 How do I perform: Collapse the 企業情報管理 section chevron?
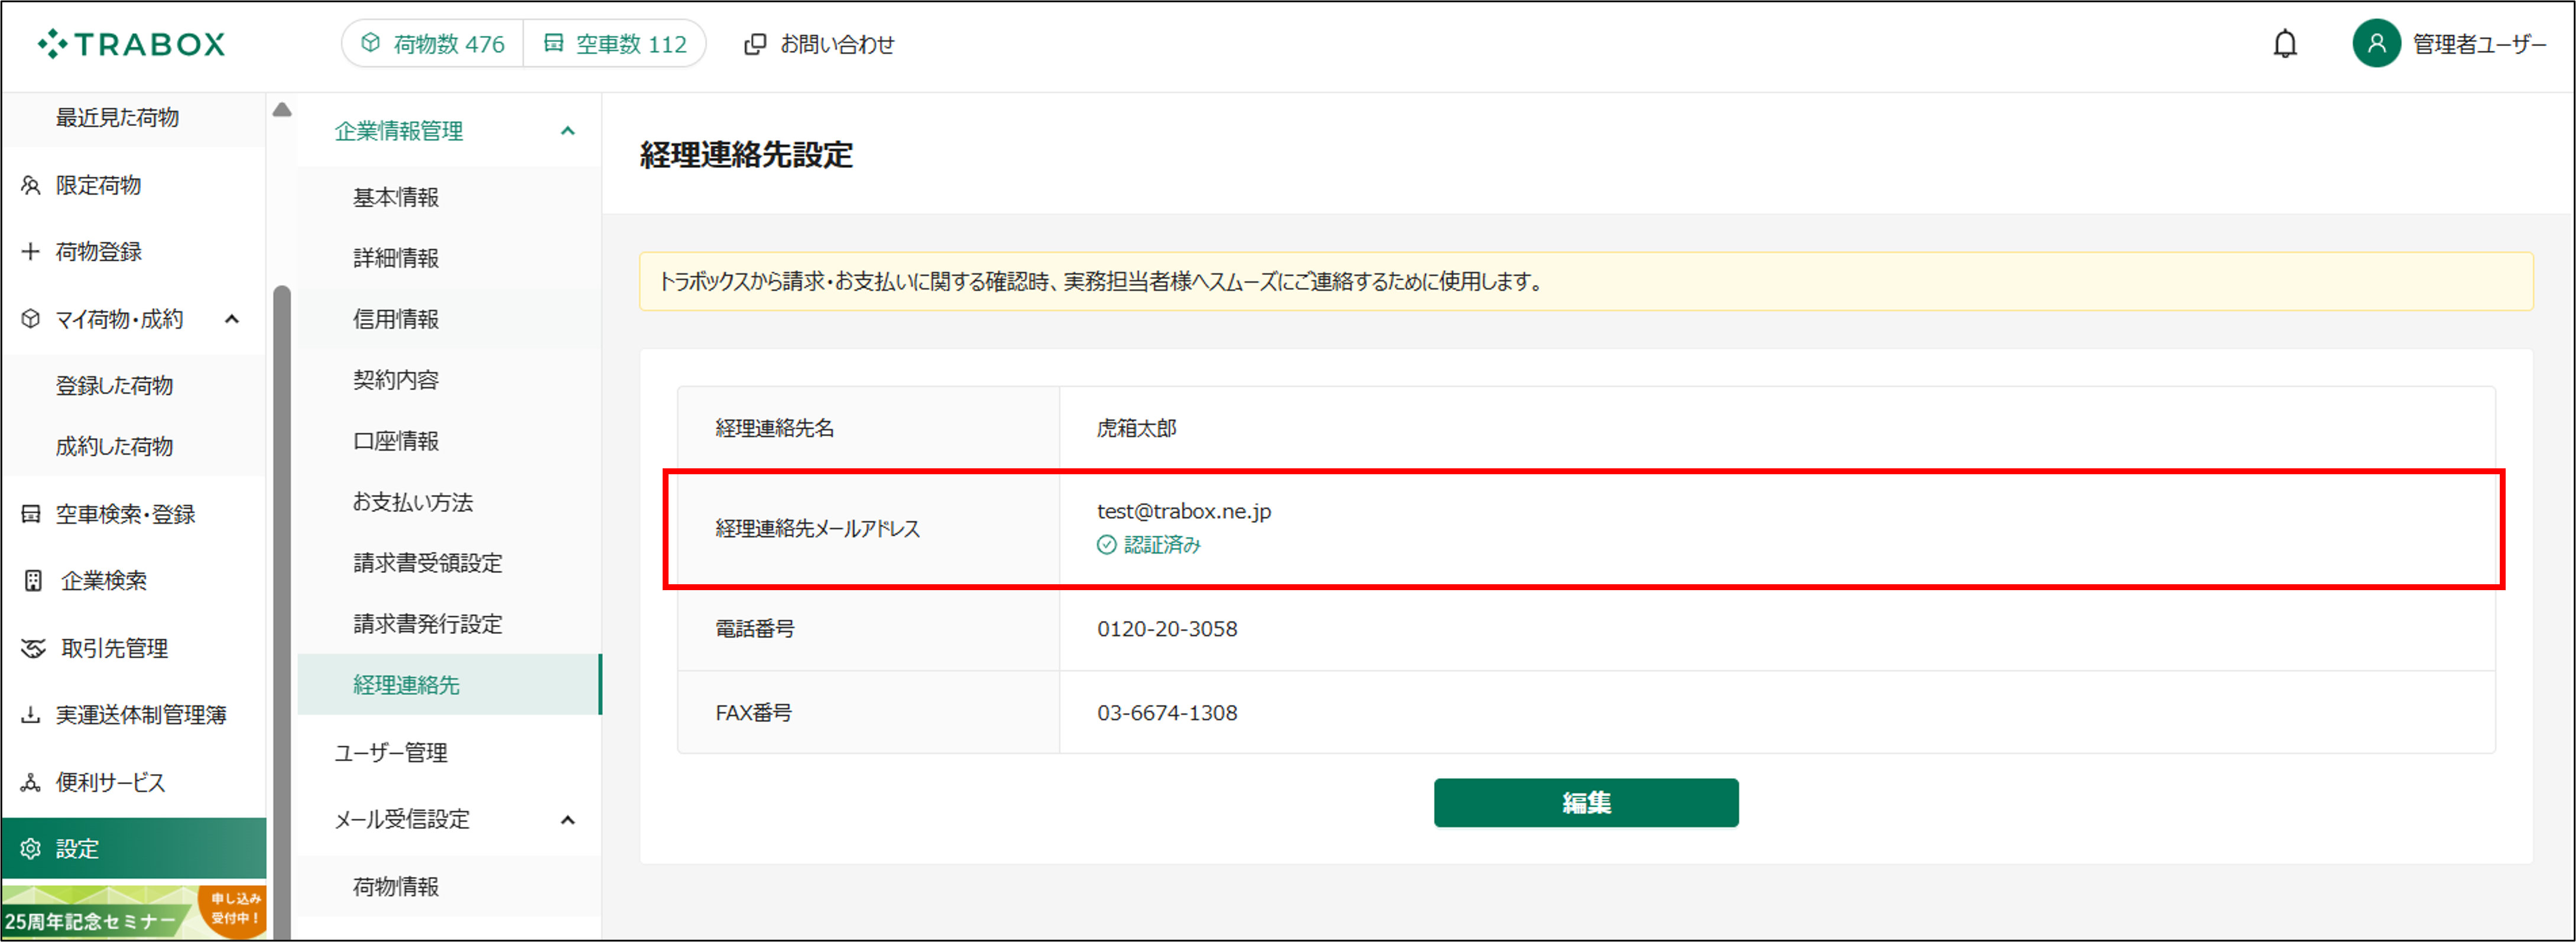coord(568,131)
